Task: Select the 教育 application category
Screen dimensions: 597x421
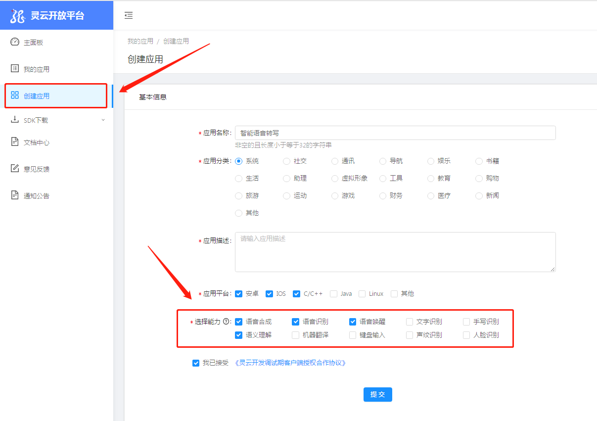Action: coord(430,178)
